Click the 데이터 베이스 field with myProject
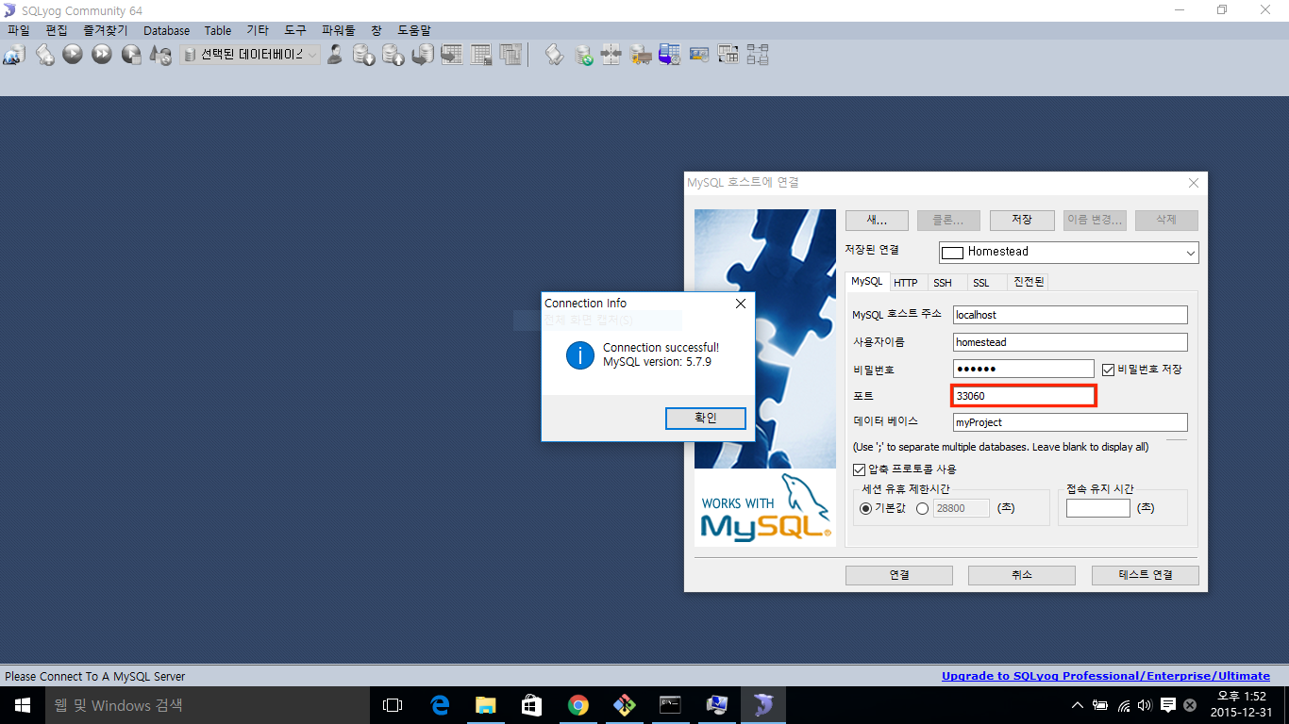Viewport: 1289px width, 724px height. (x=1070, y=422)
